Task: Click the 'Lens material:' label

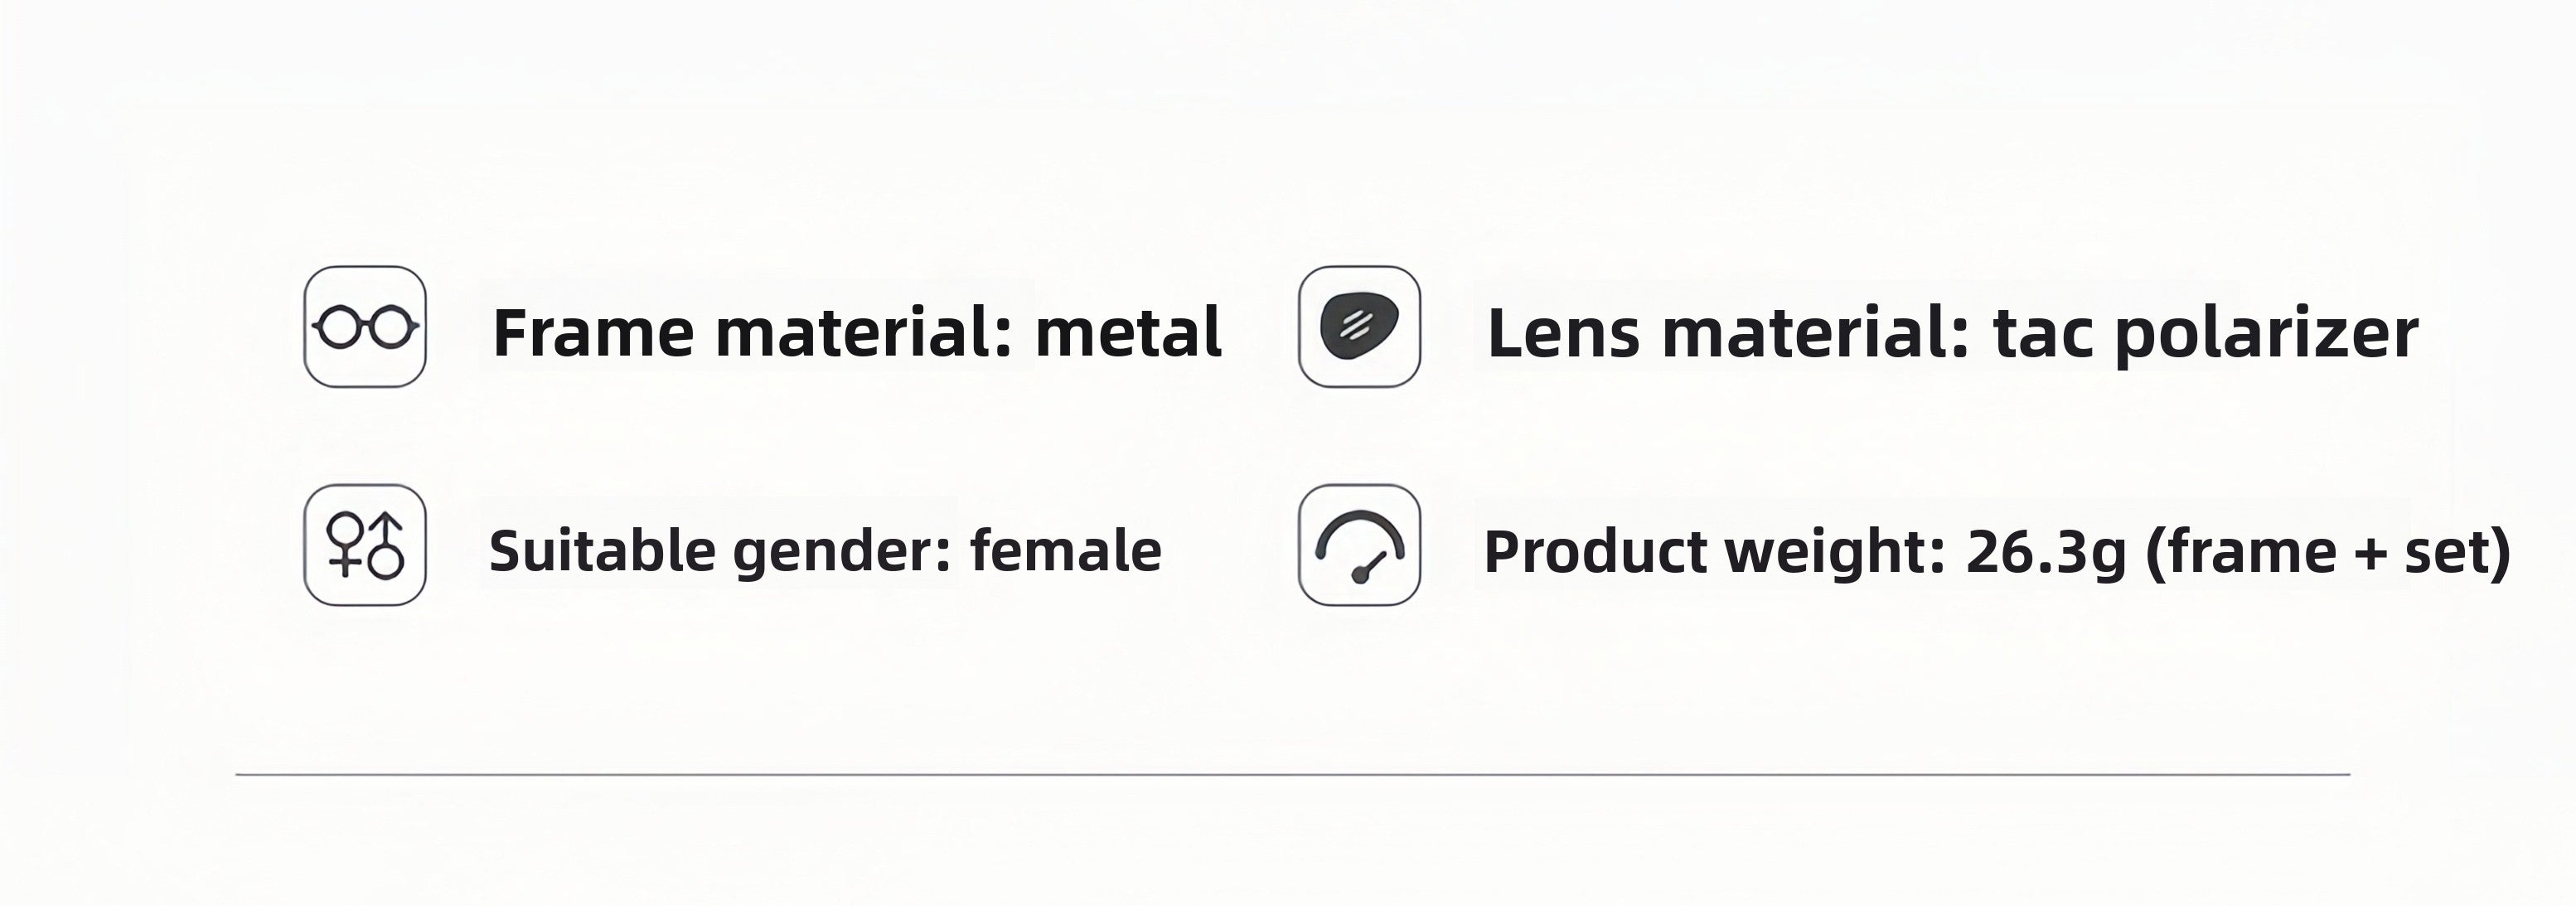Action: point(1728,333)
